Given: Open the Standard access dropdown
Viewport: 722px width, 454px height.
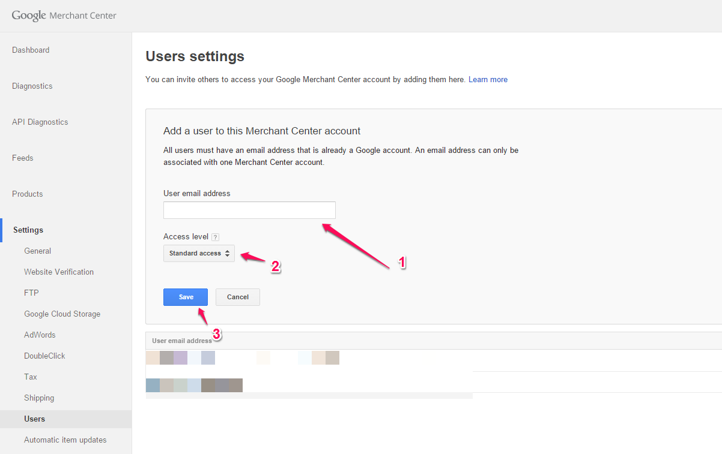Looking at the screenshot, I should coord(199,253).
